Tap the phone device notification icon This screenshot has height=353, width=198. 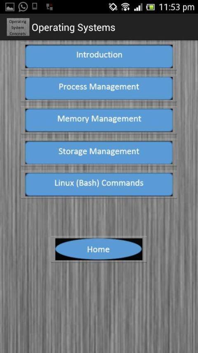coord(35,6)
